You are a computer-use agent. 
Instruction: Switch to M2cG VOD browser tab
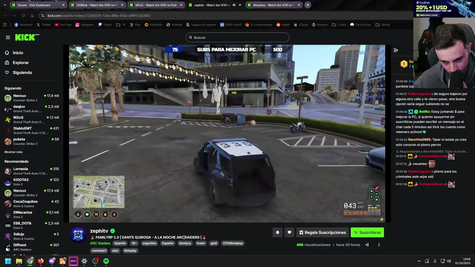(155, 5)
